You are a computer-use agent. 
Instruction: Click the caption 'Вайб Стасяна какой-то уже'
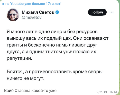[x=30, y=91]
